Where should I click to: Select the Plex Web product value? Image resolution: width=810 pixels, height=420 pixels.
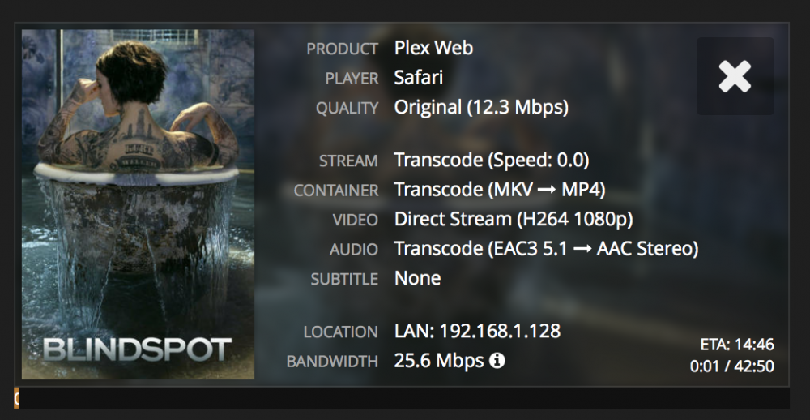point(433,48)
